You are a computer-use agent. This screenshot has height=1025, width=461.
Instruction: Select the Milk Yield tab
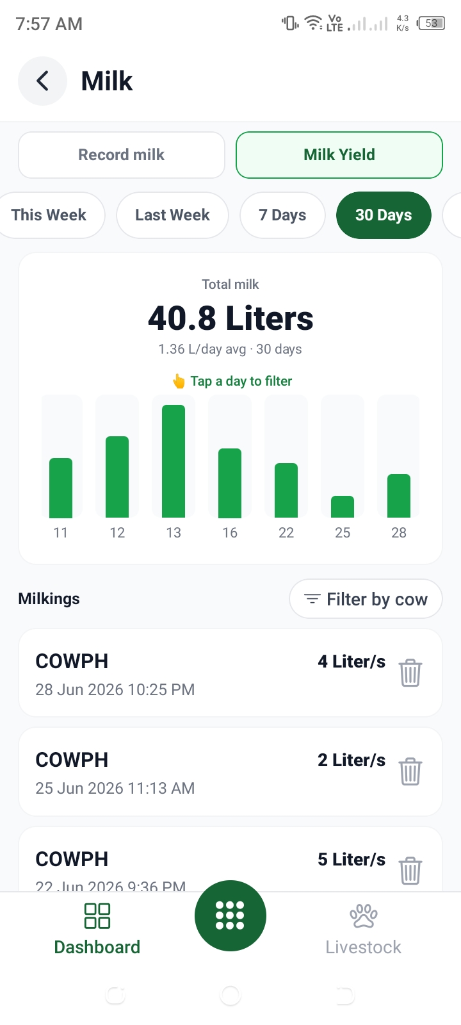[x=339, y=155]
